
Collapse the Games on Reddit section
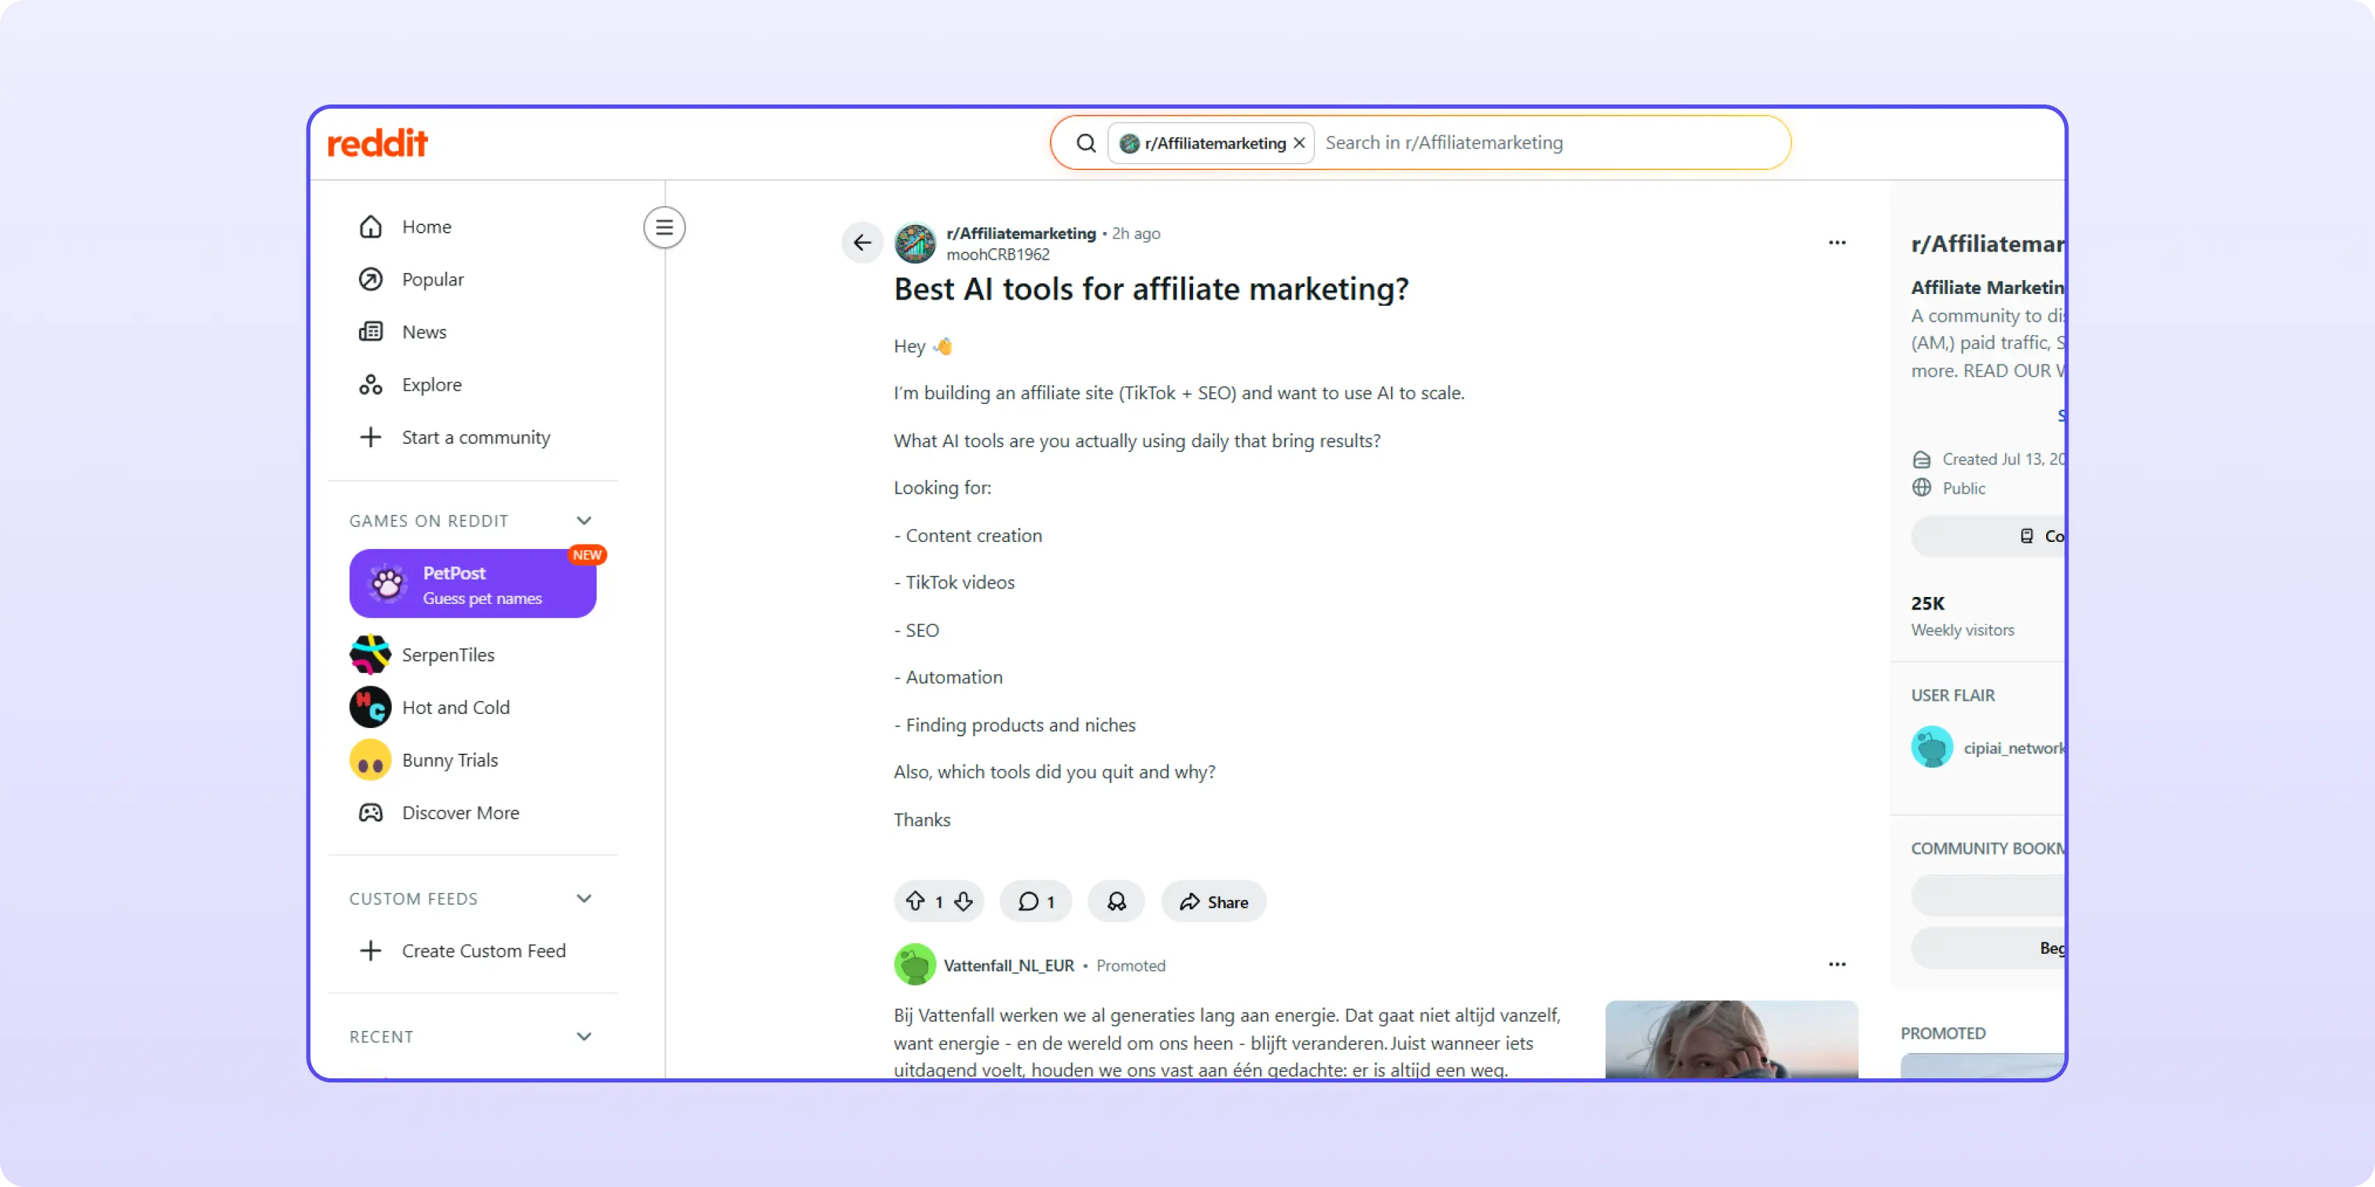pos(583,520)
